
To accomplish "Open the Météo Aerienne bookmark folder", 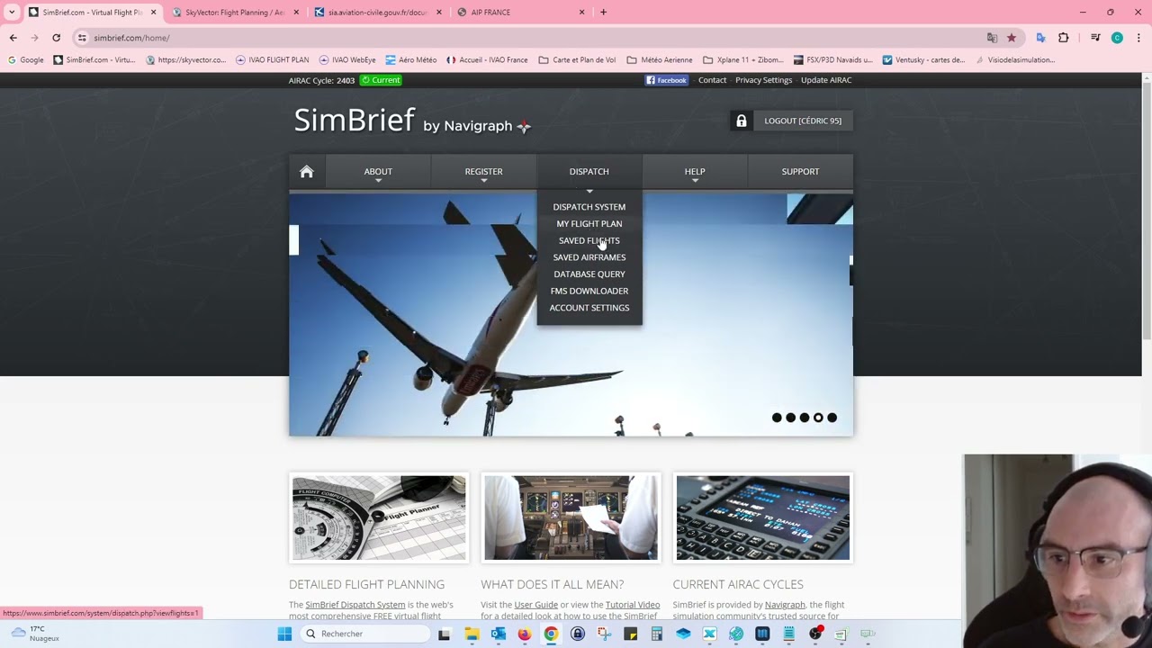I will pyautogui.click(x=660, y=60).
